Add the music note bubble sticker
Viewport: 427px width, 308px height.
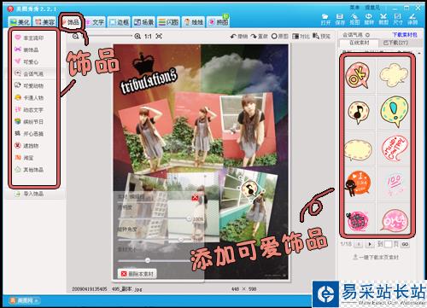[359, 113]
